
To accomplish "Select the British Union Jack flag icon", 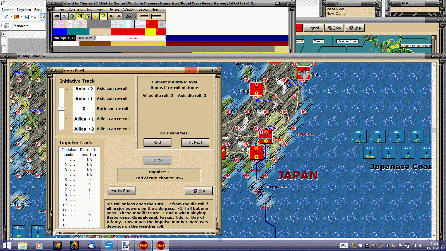I will tap(117, 24).
